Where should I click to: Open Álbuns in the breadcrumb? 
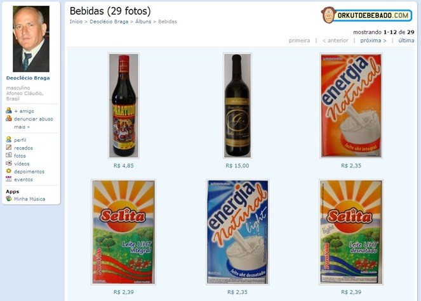[143, 22]
